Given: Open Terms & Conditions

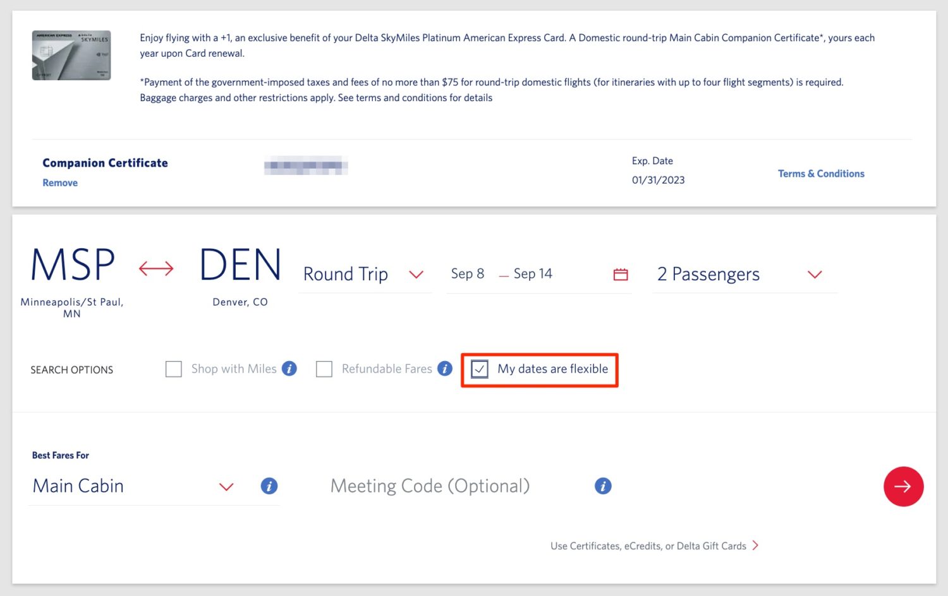Looking at the screenshot, I should coord(821,173).
